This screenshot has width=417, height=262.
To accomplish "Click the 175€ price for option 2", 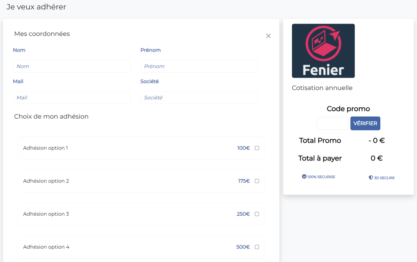I will 244,181.
